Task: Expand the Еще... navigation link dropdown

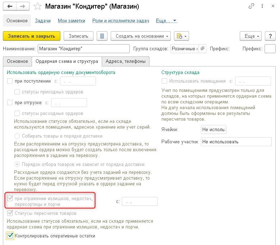Action: pos(166,21)
